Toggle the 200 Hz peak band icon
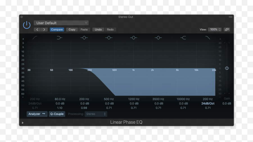This screenshot has height=142, width=253. pyautogui.click(x=84, y=38)
